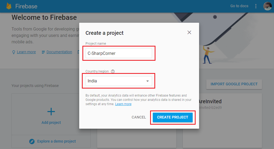Viewport: 274px width, 149px height.
Task: Click the Project name input field
Action: [119, 53]
